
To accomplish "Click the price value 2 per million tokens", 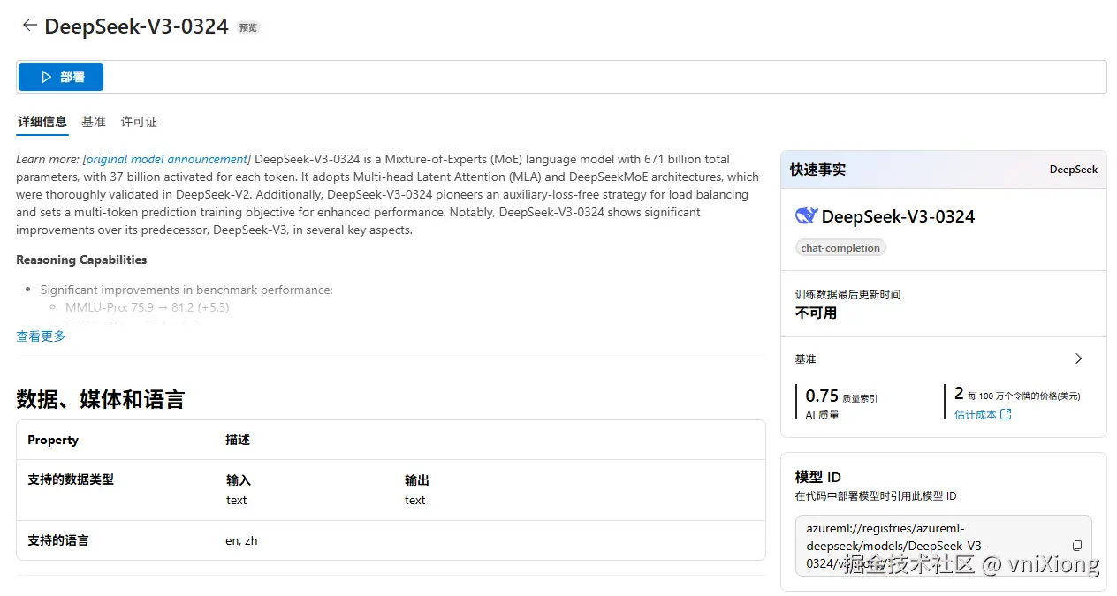I will [959, 394].
